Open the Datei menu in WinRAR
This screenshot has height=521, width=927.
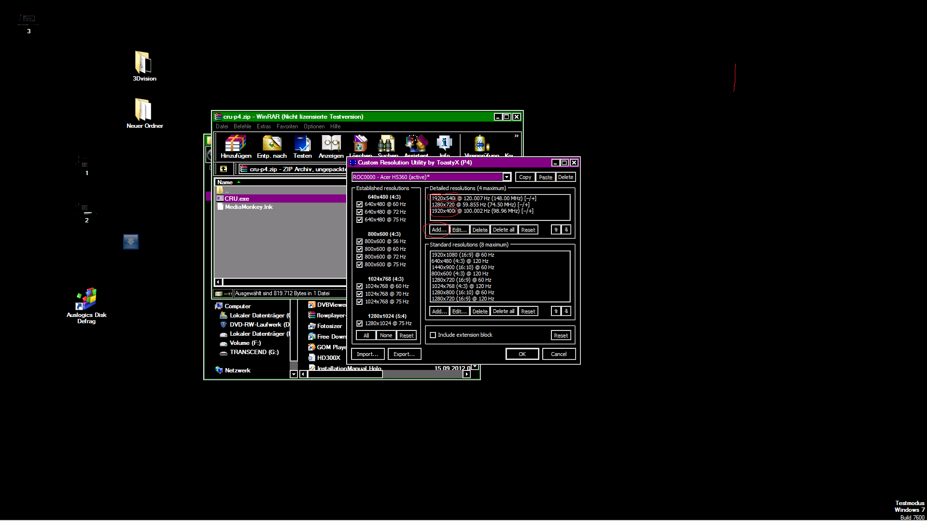tap(222, 126)
